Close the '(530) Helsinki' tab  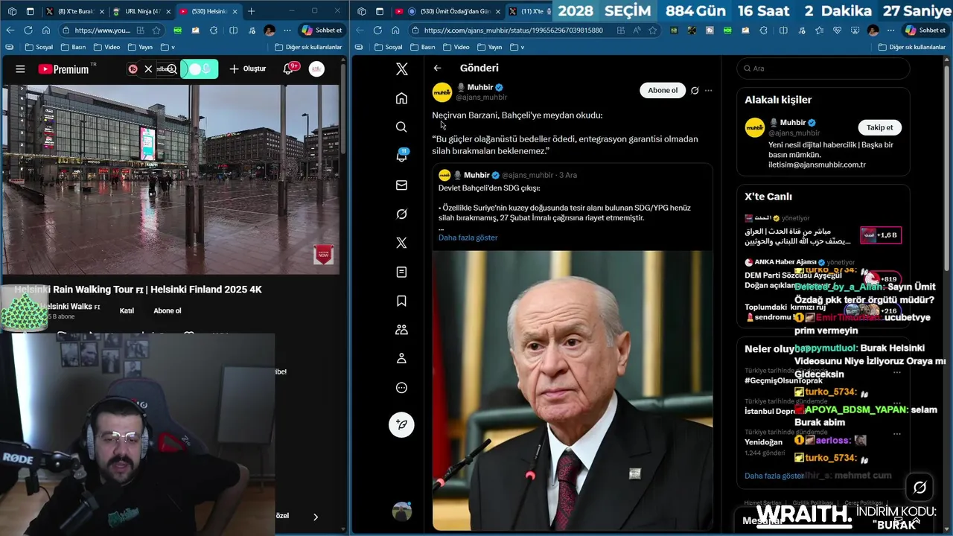point(235,11)
